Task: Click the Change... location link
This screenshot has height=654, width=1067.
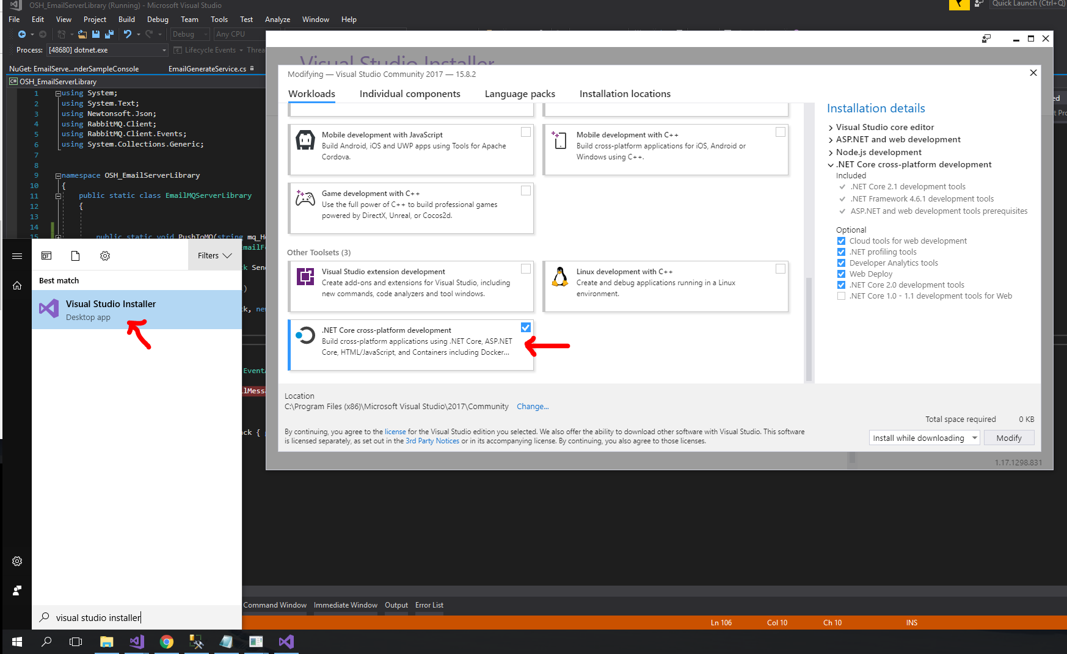Action: pyautogui.click(x=533, y=407)
